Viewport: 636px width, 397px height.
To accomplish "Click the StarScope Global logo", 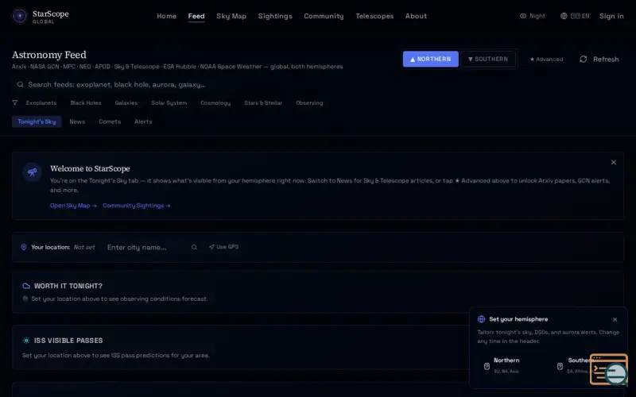I will pos(41,16).
